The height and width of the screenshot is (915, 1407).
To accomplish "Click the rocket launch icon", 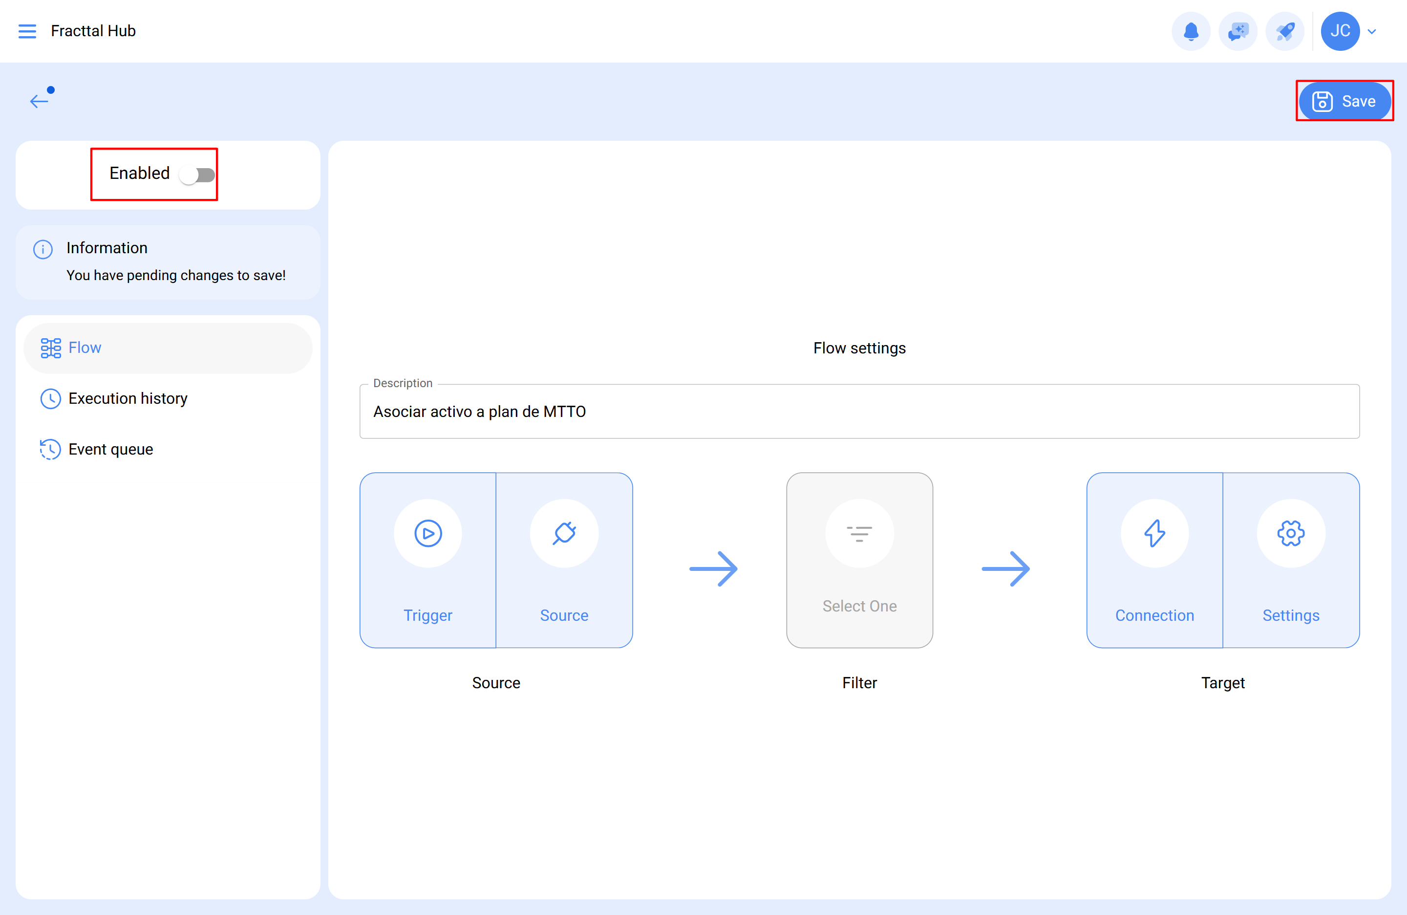I will pos(1285,31).
